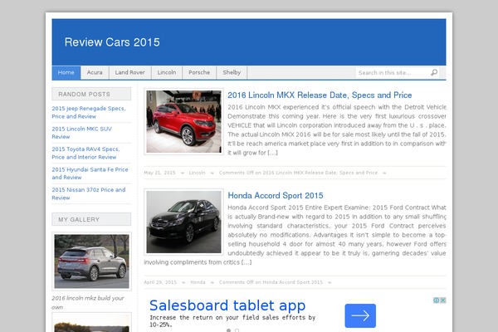Open the Land Rover menu item
Viewport: 498px width, 332px height.
point(130,73)
